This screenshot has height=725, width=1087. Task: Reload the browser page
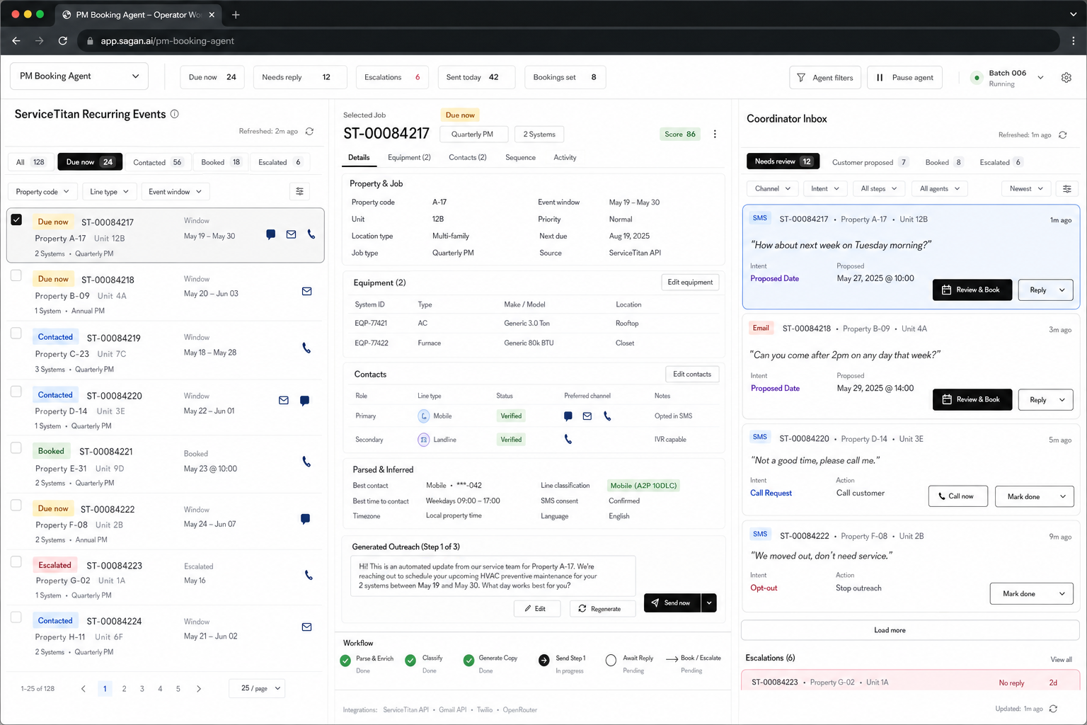coord(63,41)
